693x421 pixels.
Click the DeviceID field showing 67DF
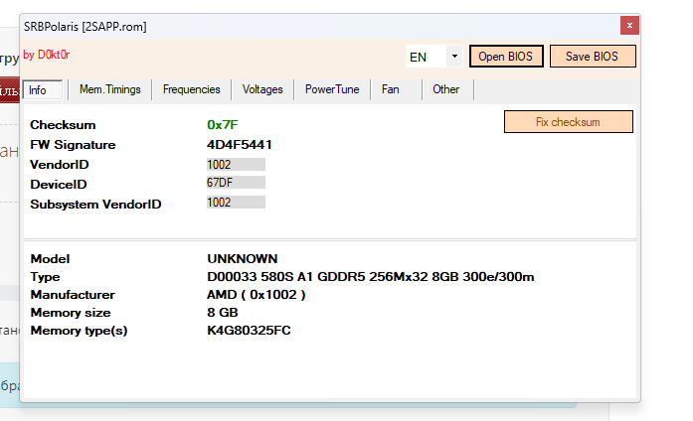click(235, 183)
